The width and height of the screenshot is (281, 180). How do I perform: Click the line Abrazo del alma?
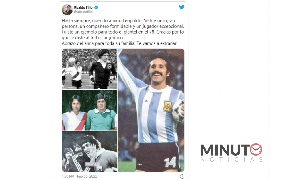(x=120, y=43)
